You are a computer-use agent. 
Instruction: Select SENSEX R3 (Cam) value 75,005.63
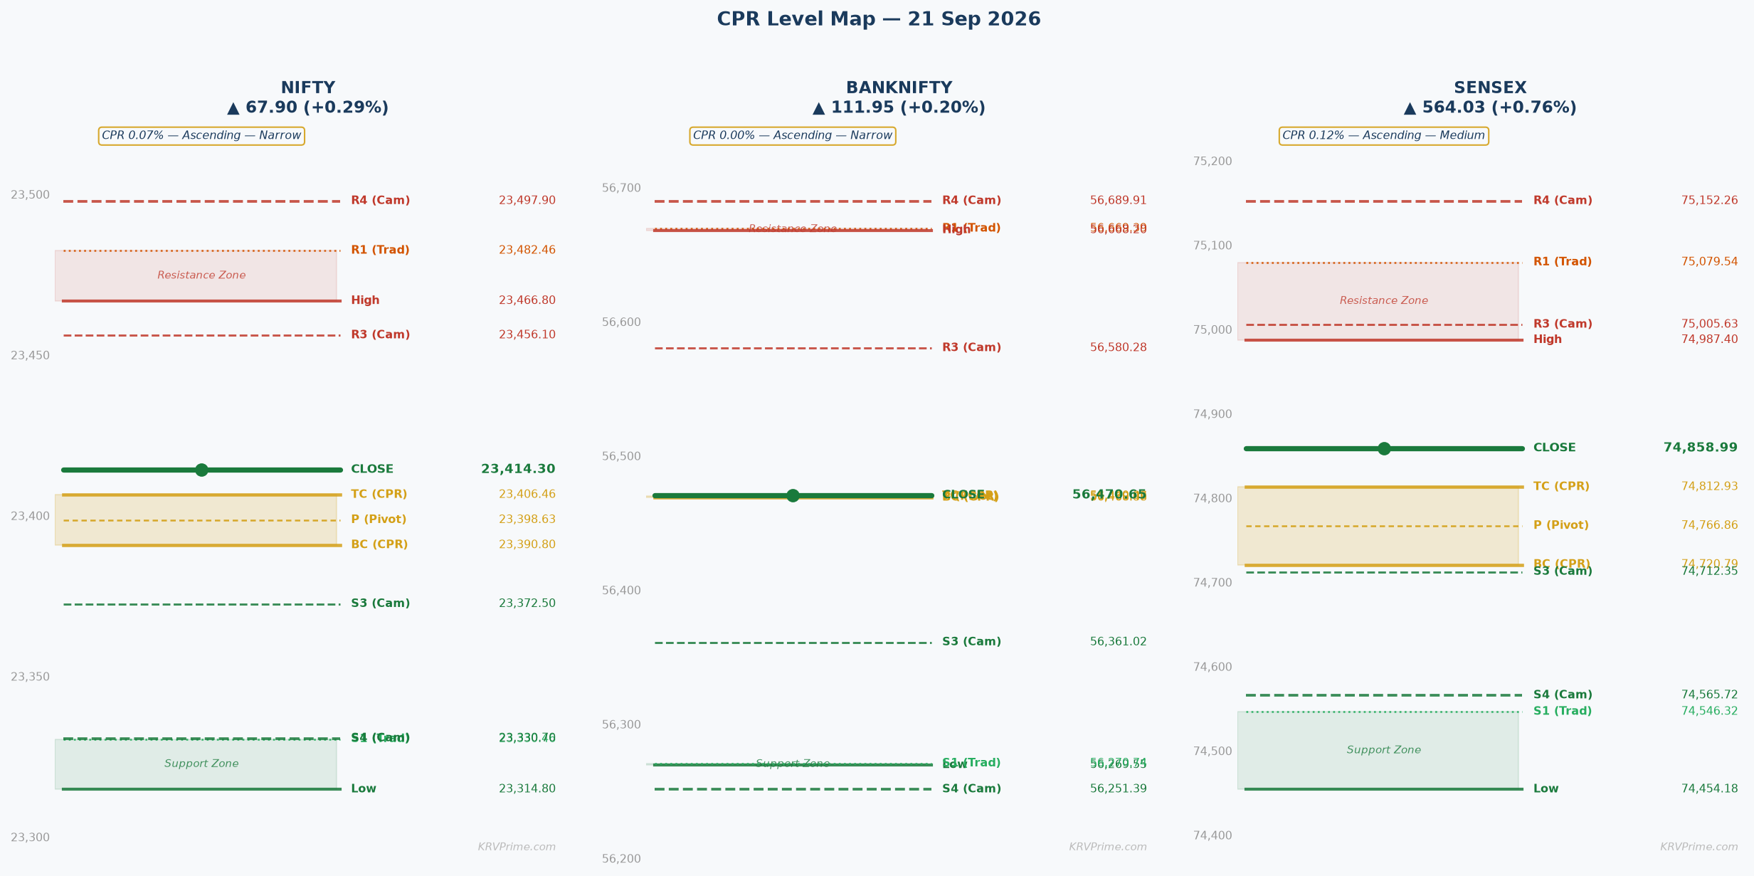(x=1710, y=324)
